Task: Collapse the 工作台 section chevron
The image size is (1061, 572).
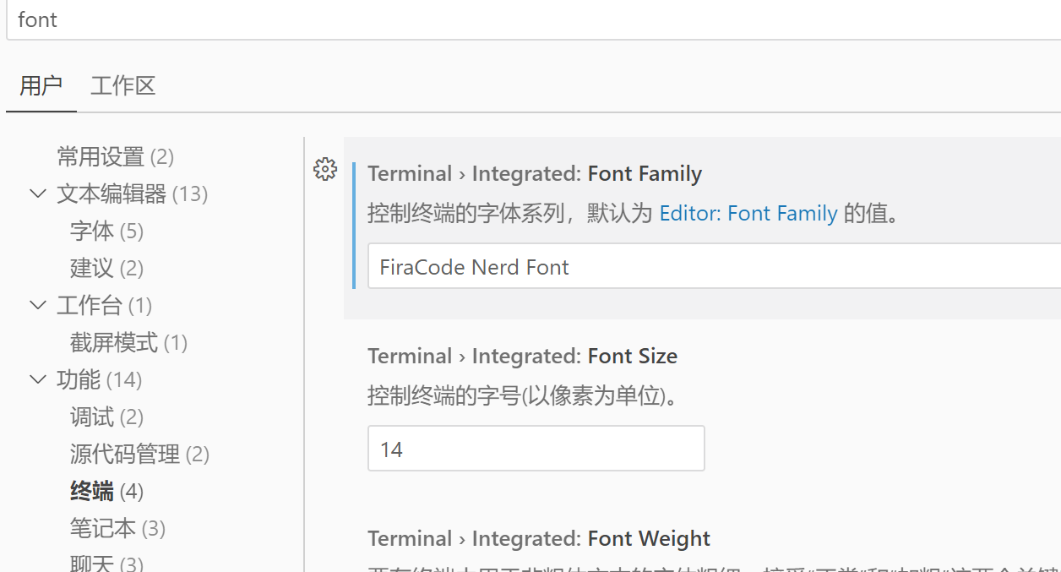Action: click(37, 305)
